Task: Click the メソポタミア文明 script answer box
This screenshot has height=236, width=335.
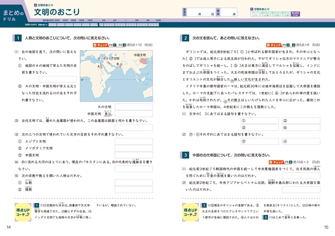Action: click(x=134, y=148)
